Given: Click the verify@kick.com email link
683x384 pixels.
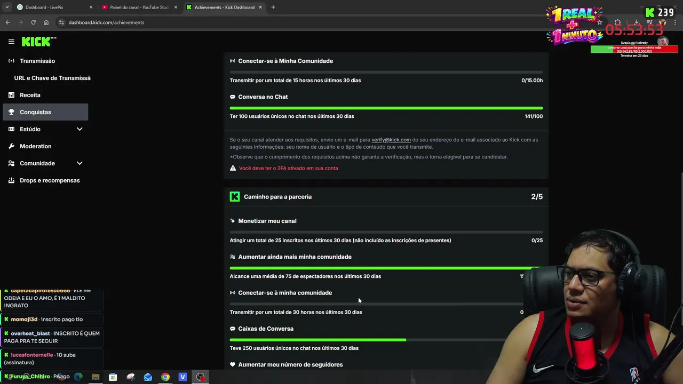Looking at the screenshot, I should click(391, 140).
